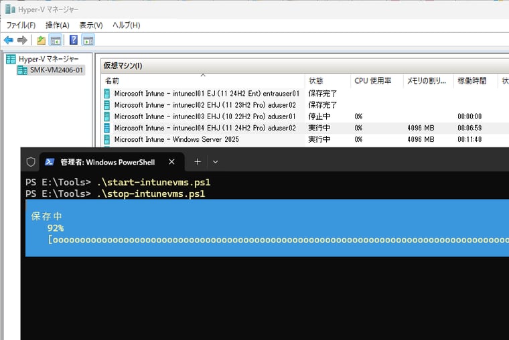Click the 92% progress value
Screen dimensions: 509x340
pyautogui.click(x=56, y=228)
